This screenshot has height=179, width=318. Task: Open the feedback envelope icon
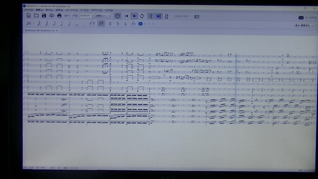[301, 18]
